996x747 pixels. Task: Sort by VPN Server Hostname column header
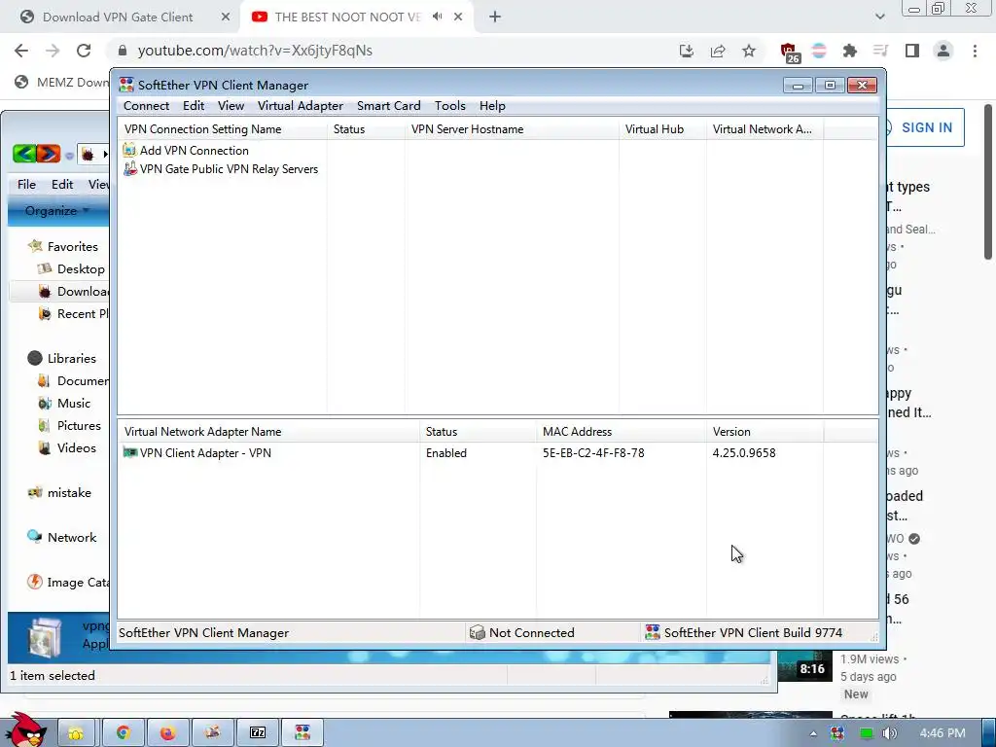pyautogui.click(x=512, y=129)
